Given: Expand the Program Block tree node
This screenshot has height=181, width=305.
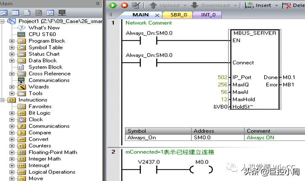Looking at the screenshot, I should [12, 41].
